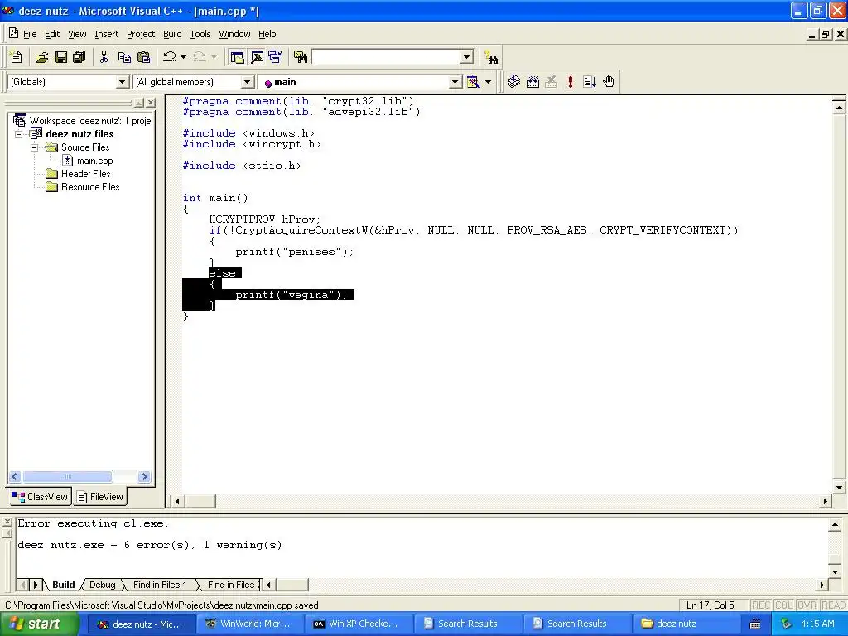Open the Build menu

point(172,34)
